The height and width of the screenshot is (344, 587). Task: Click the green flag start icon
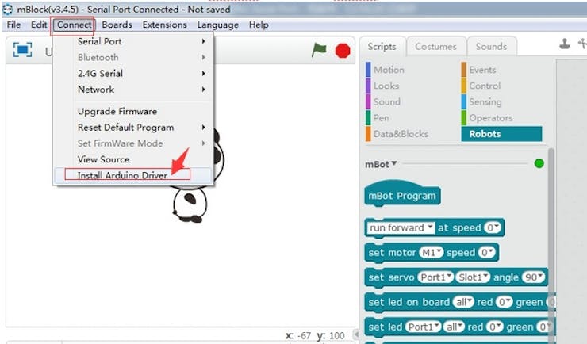[319, 50]
